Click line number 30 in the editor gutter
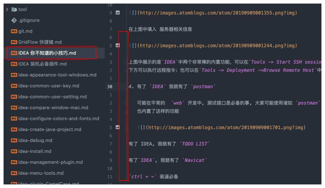Screen dimensions: 325x188 [x=110, y=86]
